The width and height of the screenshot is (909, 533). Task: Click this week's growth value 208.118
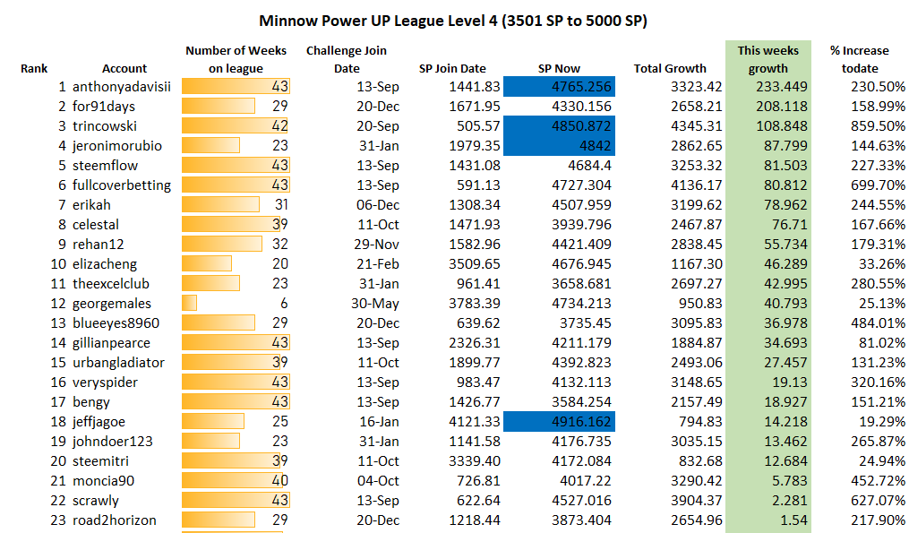[x=782, y=107]
